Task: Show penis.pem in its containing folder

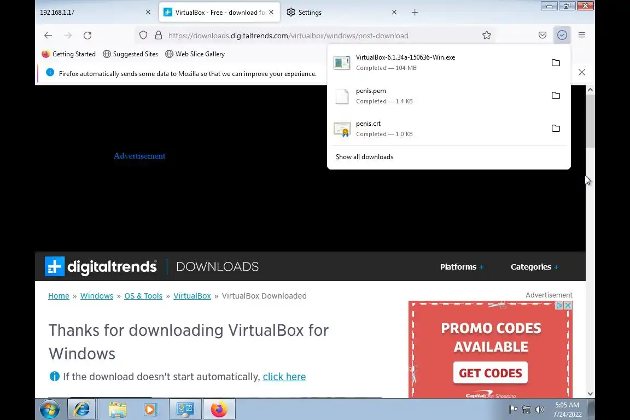Action: (556, 96)
